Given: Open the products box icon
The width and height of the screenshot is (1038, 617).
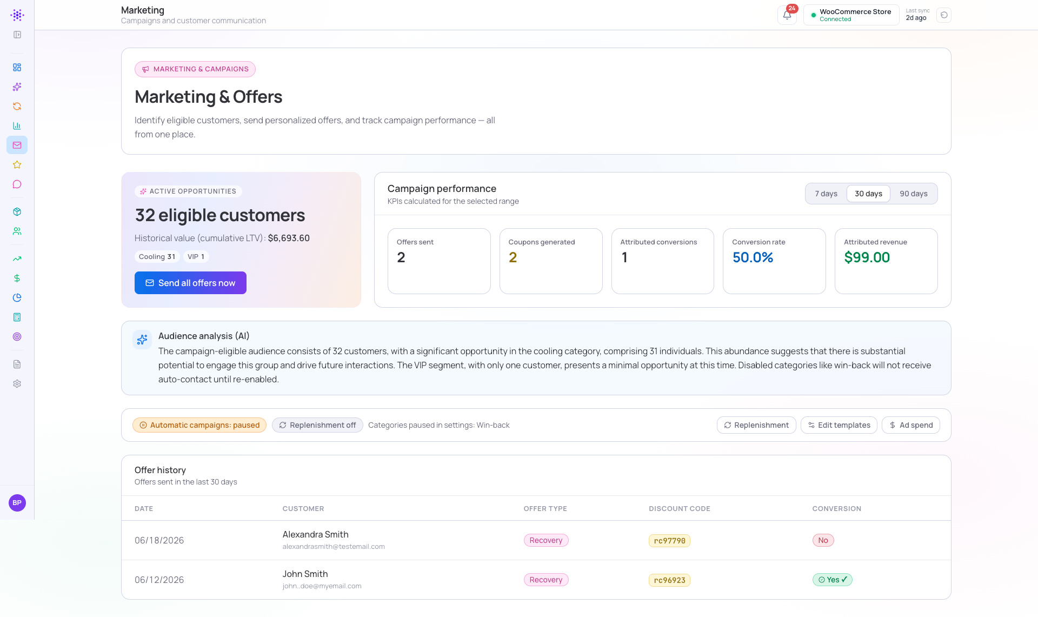Looking at the screenshot, I should coord(17,212).
